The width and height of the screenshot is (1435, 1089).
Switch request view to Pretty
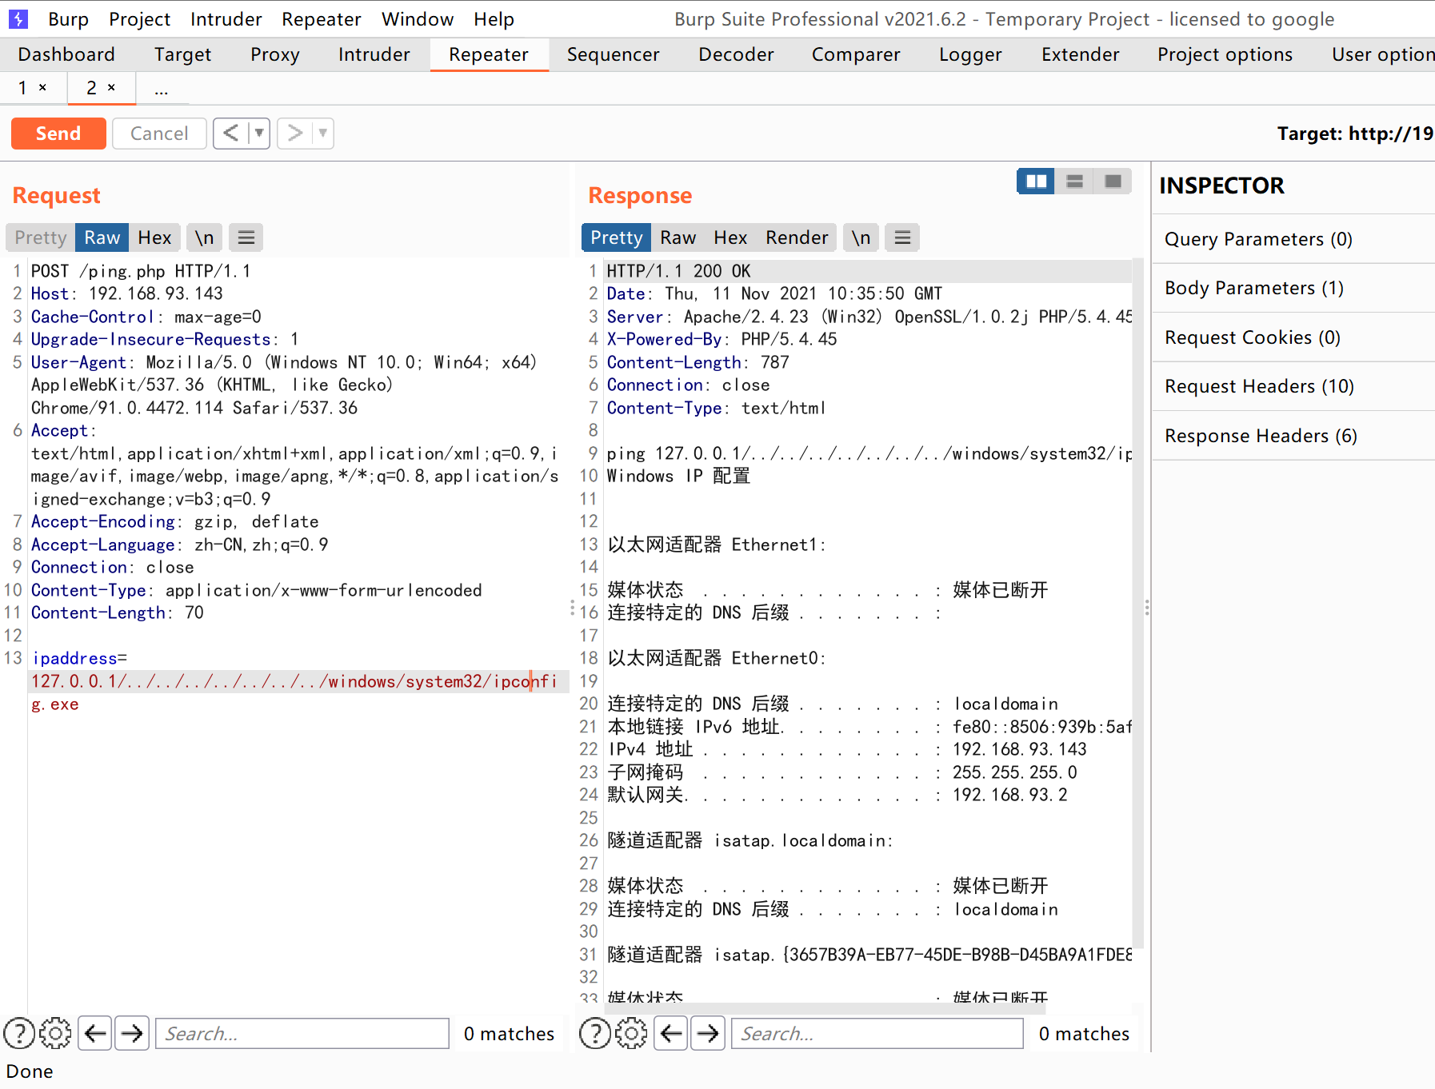(41, 237)
